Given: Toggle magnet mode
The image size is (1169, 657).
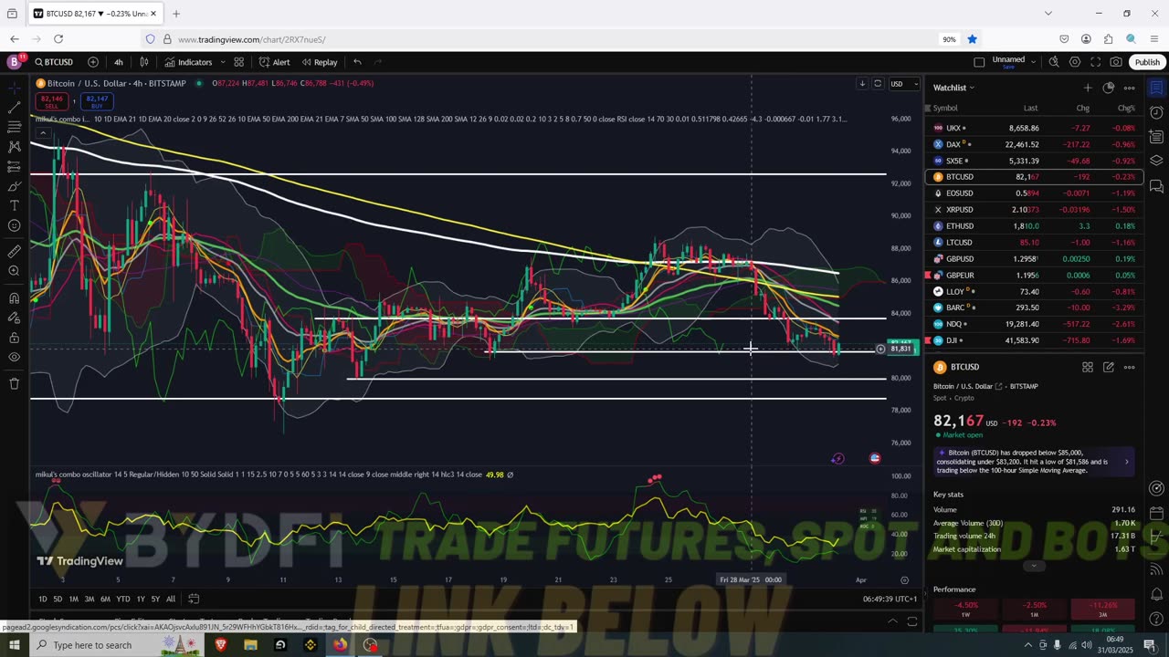Looking at the screenshot, I should [x=14, y=297].
